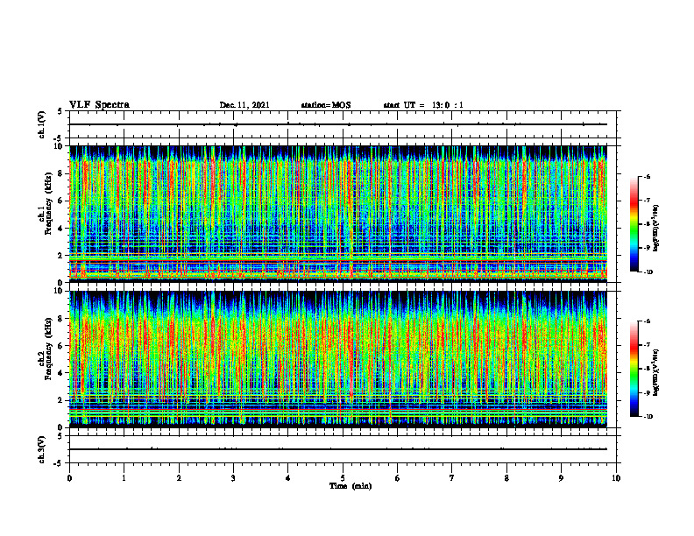This screenshot has width=694, height=536.
Task: Click ch.1 frequency tick label "4"
Action: point(61,229)
